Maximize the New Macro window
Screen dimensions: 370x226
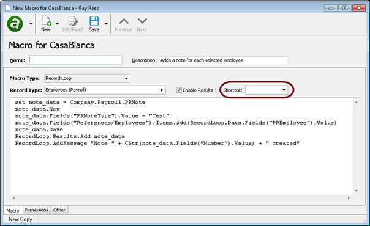pyautogui.click(x=344, y=8)
